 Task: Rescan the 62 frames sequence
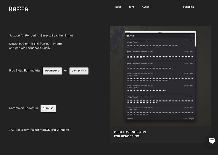[136, 110]
